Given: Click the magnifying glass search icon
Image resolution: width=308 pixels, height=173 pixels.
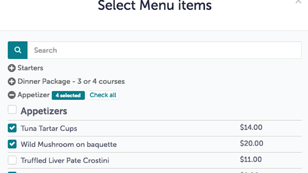Looking at the screenshot, I should [18, 50].
